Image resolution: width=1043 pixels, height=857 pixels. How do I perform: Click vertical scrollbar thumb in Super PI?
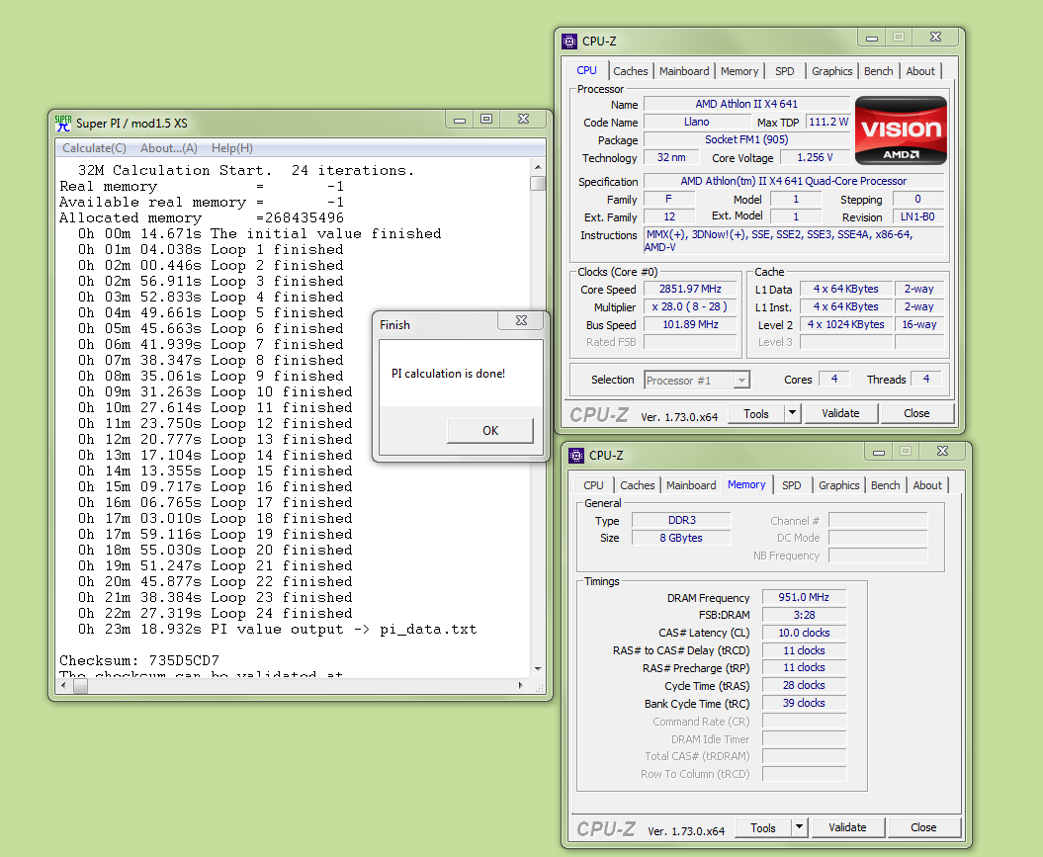click(538, 184)
